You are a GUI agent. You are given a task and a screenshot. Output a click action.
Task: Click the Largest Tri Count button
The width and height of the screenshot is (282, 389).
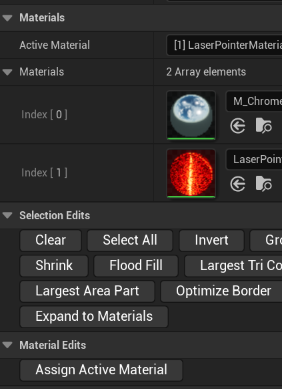233,266
